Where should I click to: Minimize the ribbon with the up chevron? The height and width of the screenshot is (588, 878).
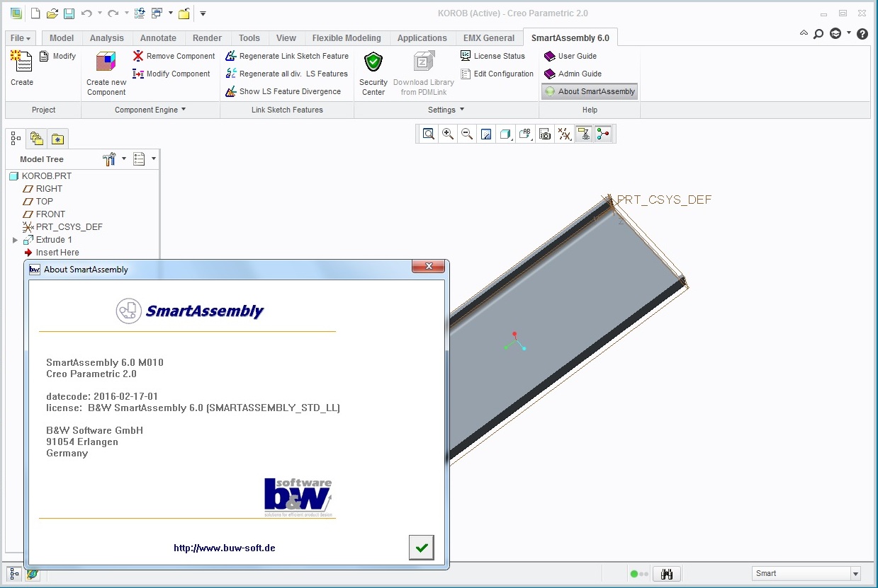point(804,33)
